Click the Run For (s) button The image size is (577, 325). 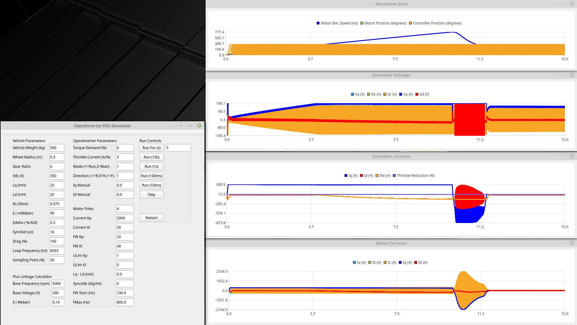pos(151,148)
